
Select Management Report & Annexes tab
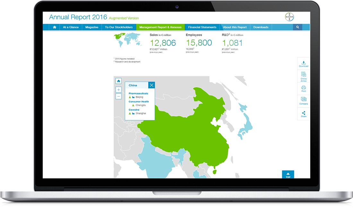coord(160,27)
